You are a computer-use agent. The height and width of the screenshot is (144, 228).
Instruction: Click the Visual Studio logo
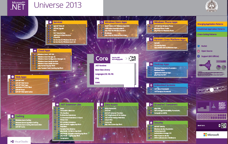coord(19,142)
